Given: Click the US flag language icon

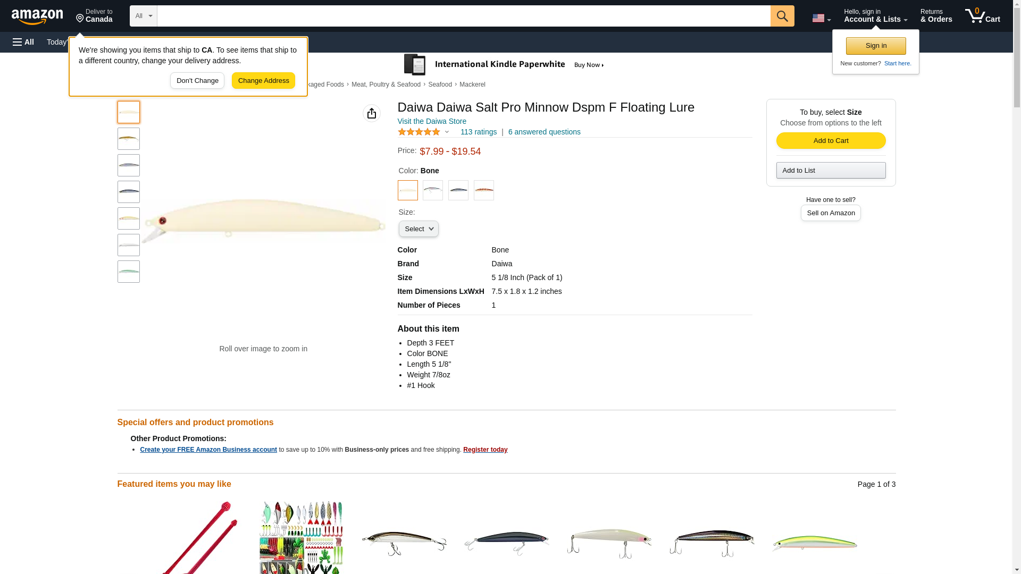Looking at the screenshot, I should (821, 18).
